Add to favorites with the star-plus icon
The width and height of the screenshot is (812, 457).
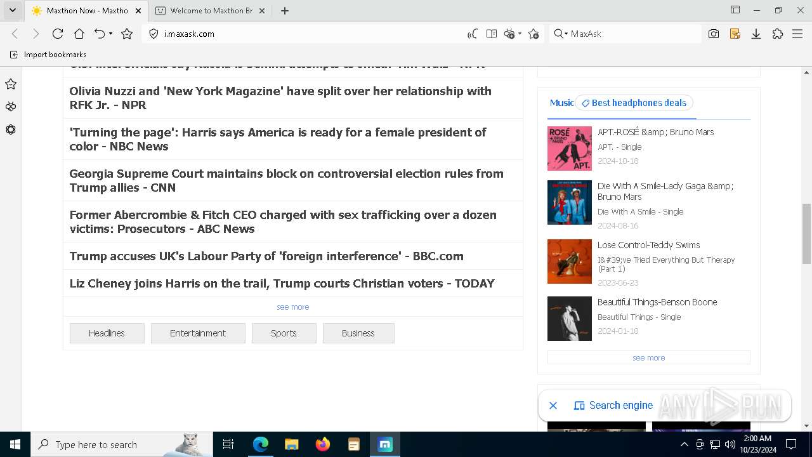(x=534, y=34)
